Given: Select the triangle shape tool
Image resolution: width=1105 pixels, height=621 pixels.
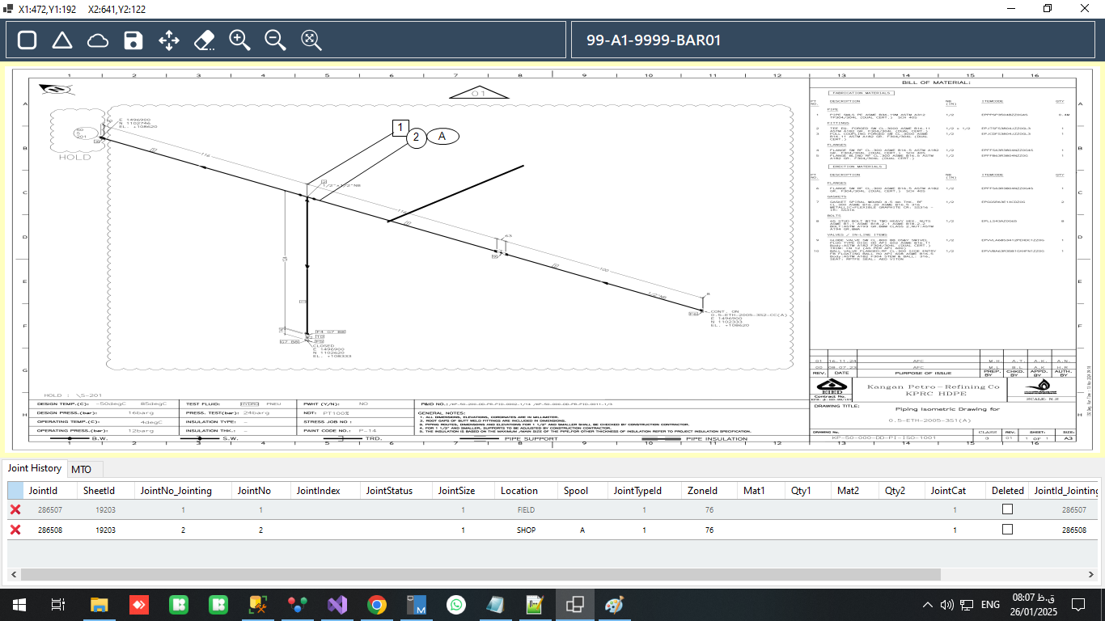Looking at the screenshot, I should (62, 40).
